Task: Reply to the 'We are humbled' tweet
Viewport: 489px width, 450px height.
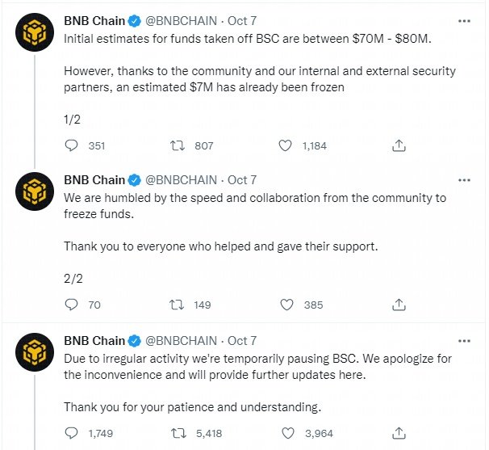Action: [x=71, y=305]
